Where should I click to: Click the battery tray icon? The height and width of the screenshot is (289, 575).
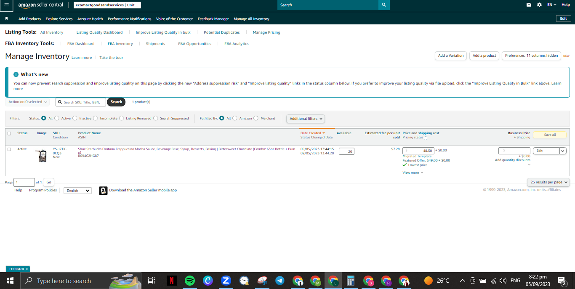[x=483, y=281]
